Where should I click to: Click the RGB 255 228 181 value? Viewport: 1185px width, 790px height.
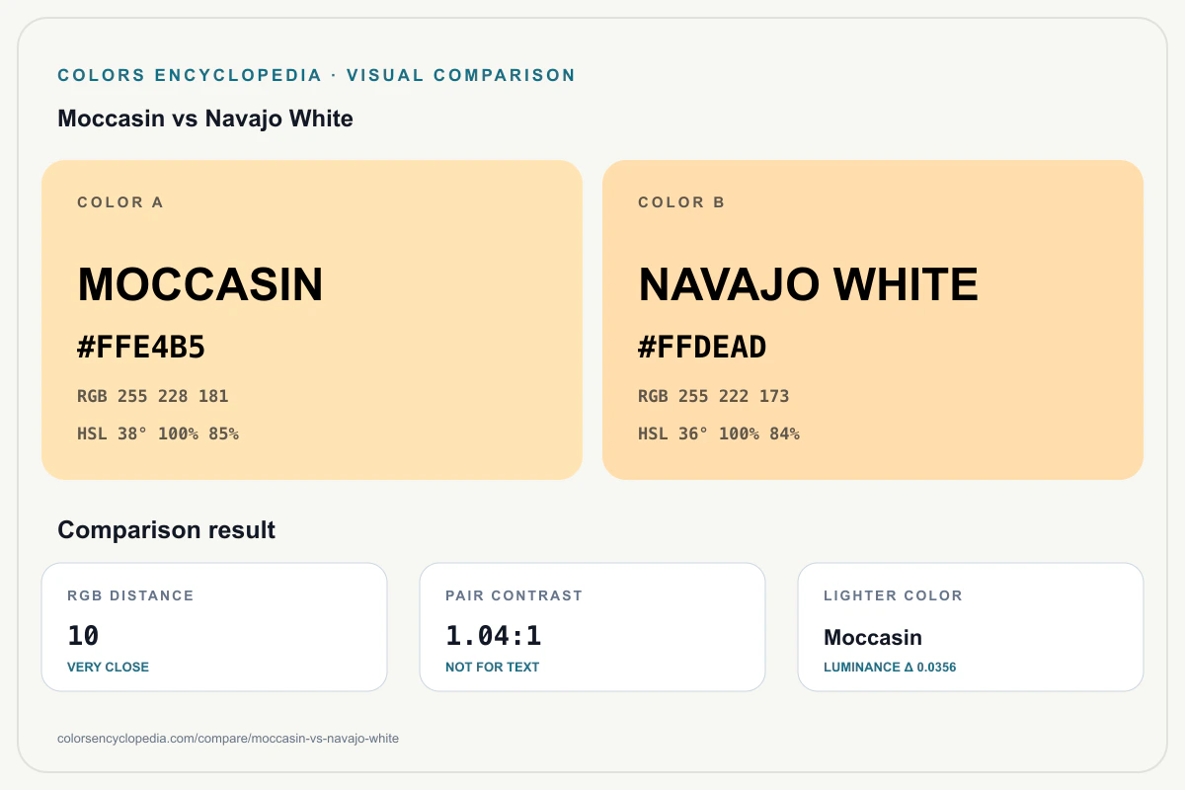click(153, 396)
